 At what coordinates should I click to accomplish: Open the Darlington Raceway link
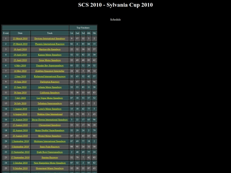[50, 82]
